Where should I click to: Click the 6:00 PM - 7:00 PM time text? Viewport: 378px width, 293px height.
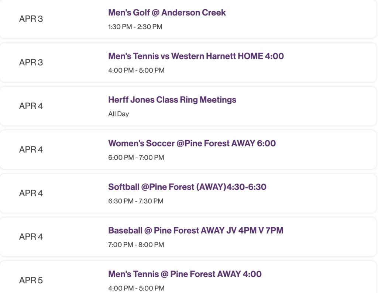[x=135, y=157]
